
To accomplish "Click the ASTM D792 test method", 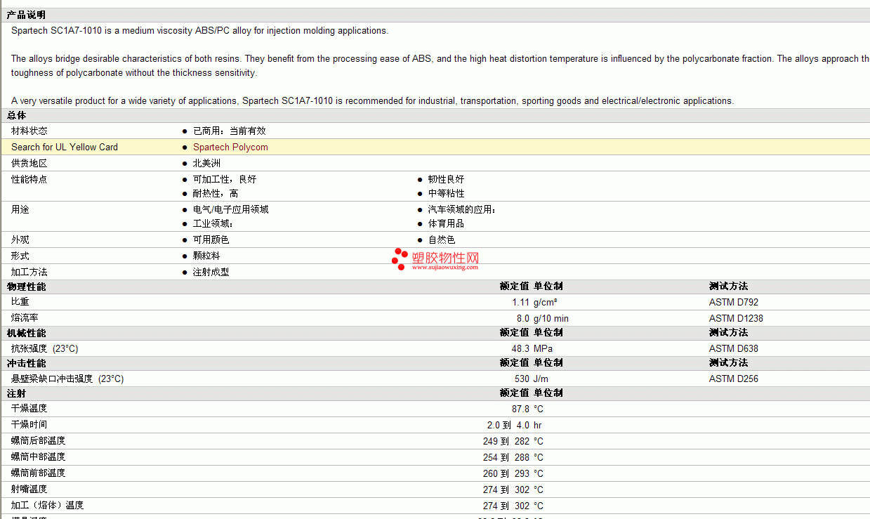I will (x=734, y=302).
